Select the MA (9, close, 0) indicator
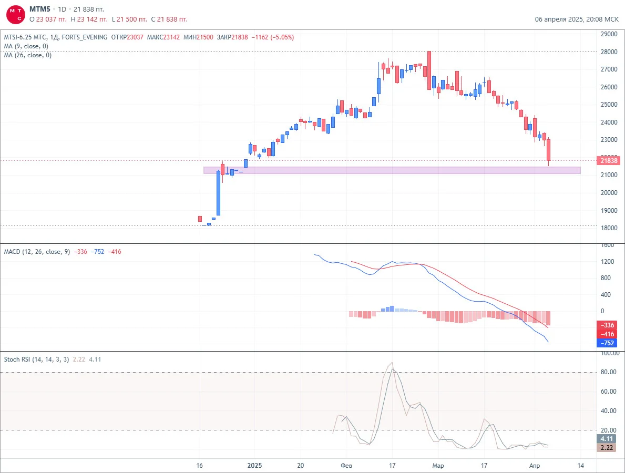Viewport: 625px width, 473px height. click(x=26, y=46)
